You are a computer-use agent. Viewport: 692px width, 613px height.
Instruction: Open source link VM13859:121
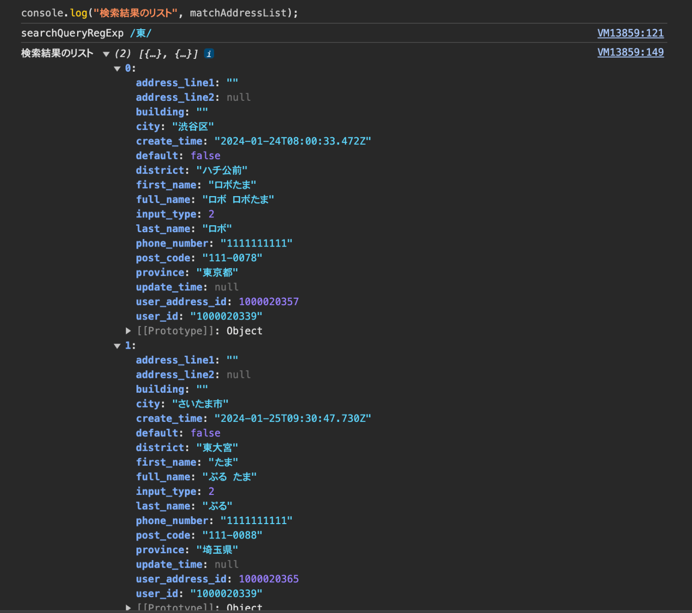pos(630,33)
